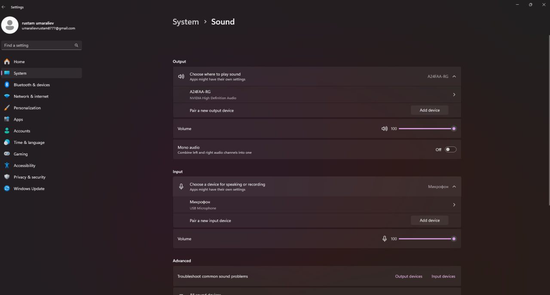Click the Accounts person icon in sidebar

click(7, 131)
